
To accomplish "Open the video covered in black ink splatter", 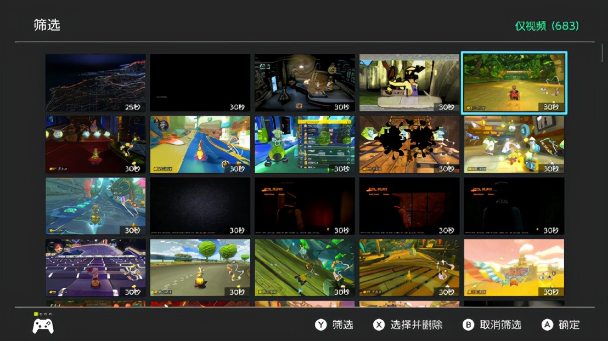I will 409,145.
